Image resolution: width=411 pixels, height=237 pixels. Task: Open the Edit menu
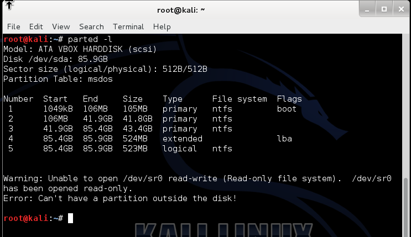pos(36,27)
